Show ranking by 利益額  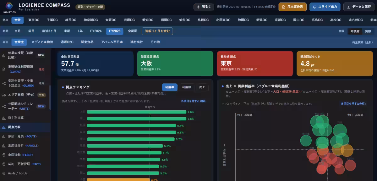point(187,87)
